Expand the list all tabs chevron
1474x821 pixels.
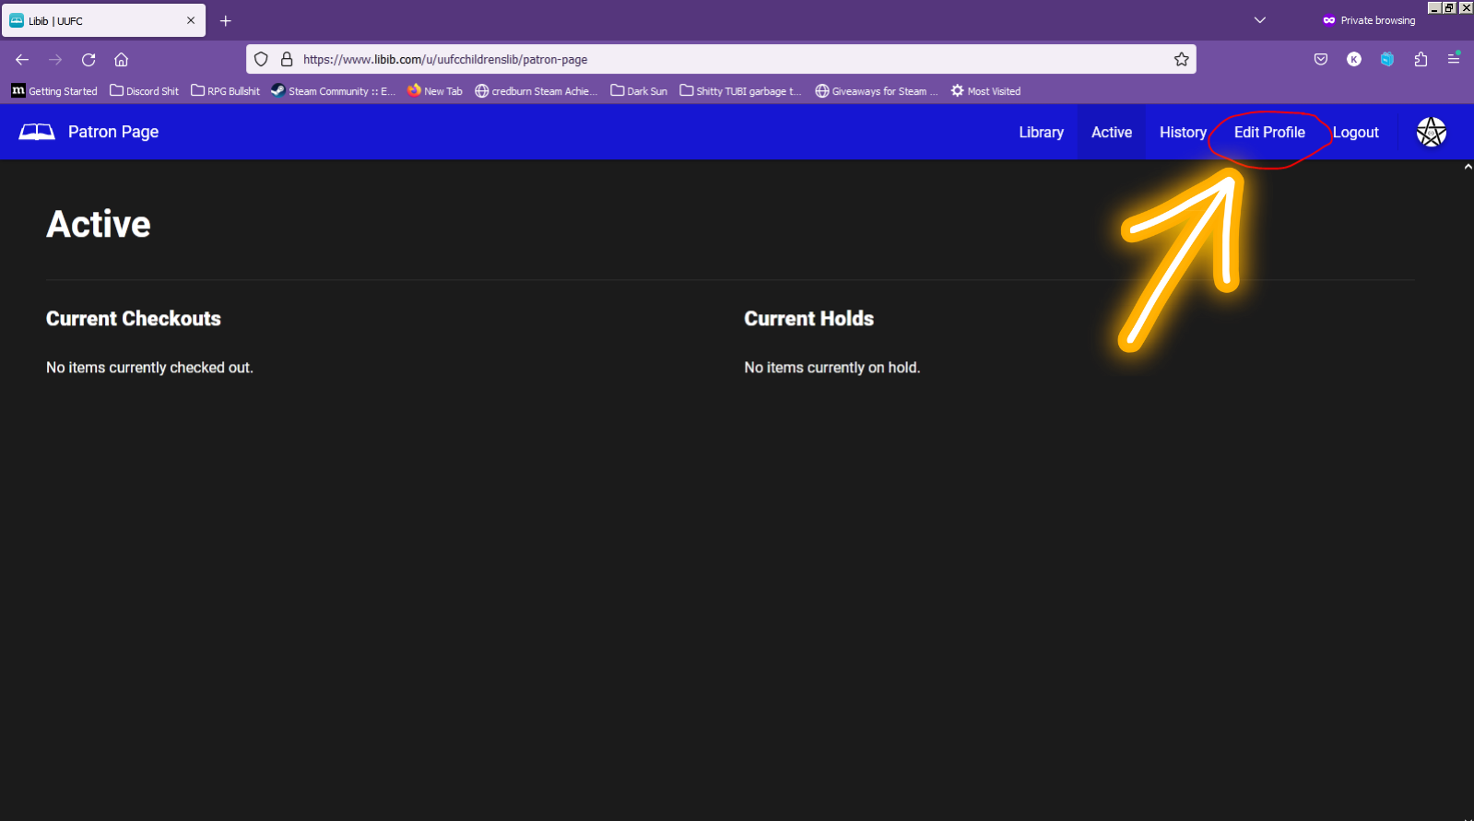(x=1260, y=20)
